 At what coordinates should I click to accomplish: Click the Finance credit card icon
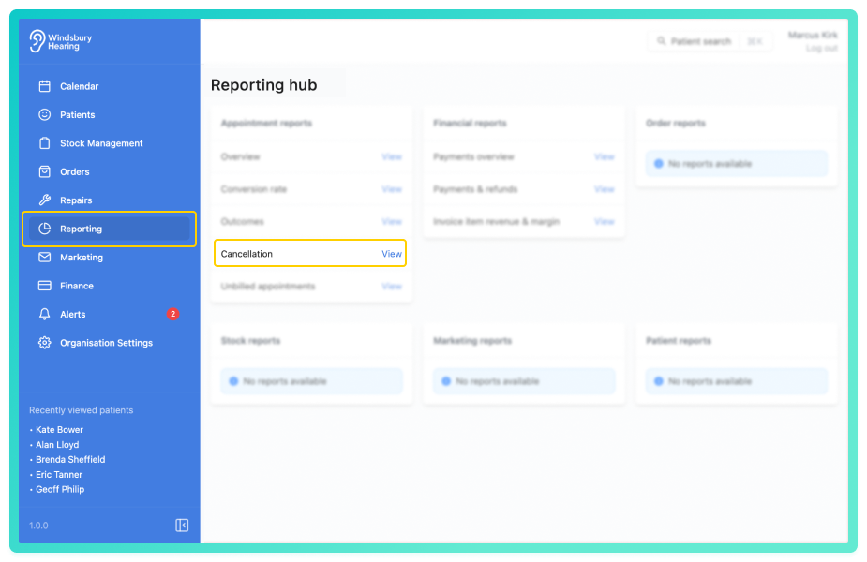pos(45,286)
